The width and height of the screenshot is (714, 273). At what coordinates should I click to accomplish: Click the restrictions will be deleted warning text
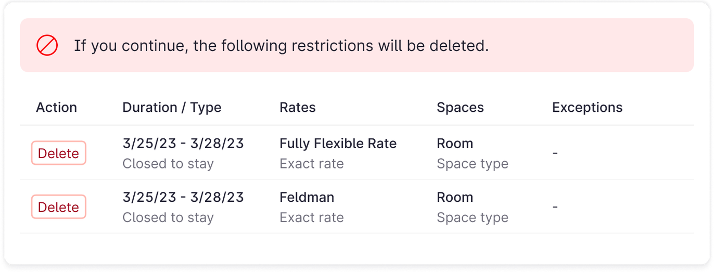coord(281,46)
